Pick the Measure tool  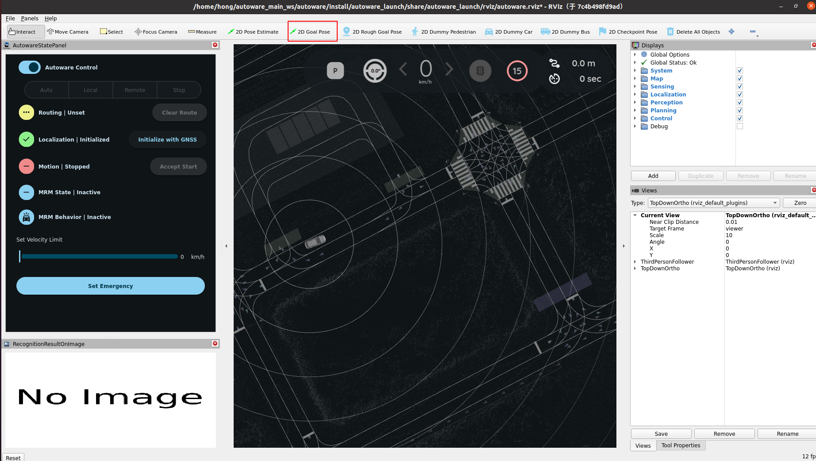click(x=202, y=31)
